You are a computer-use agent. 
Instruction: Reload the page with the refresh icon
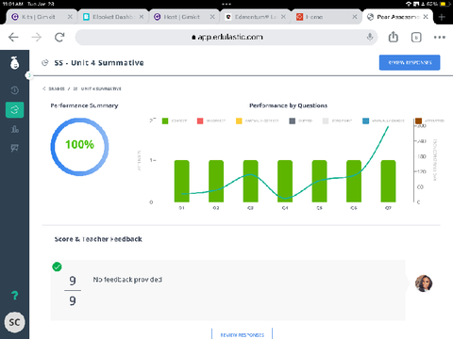(59, 38)
